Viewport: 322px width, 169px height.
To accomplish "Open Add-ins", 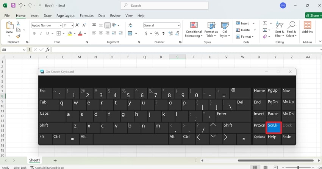I will [x=308, y=28].
